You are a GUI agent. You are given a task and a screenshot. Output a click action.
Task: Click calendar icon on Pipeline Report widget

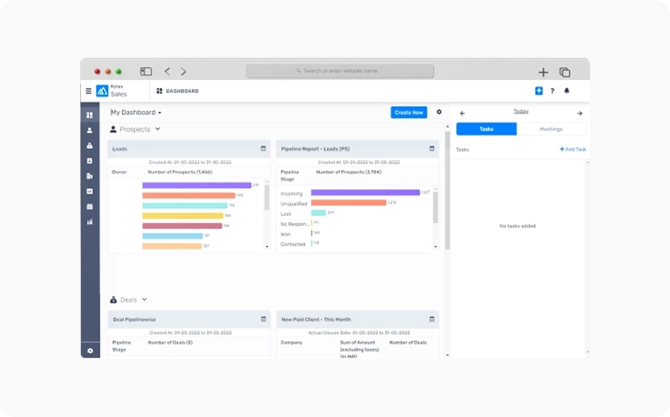(431, 149)
